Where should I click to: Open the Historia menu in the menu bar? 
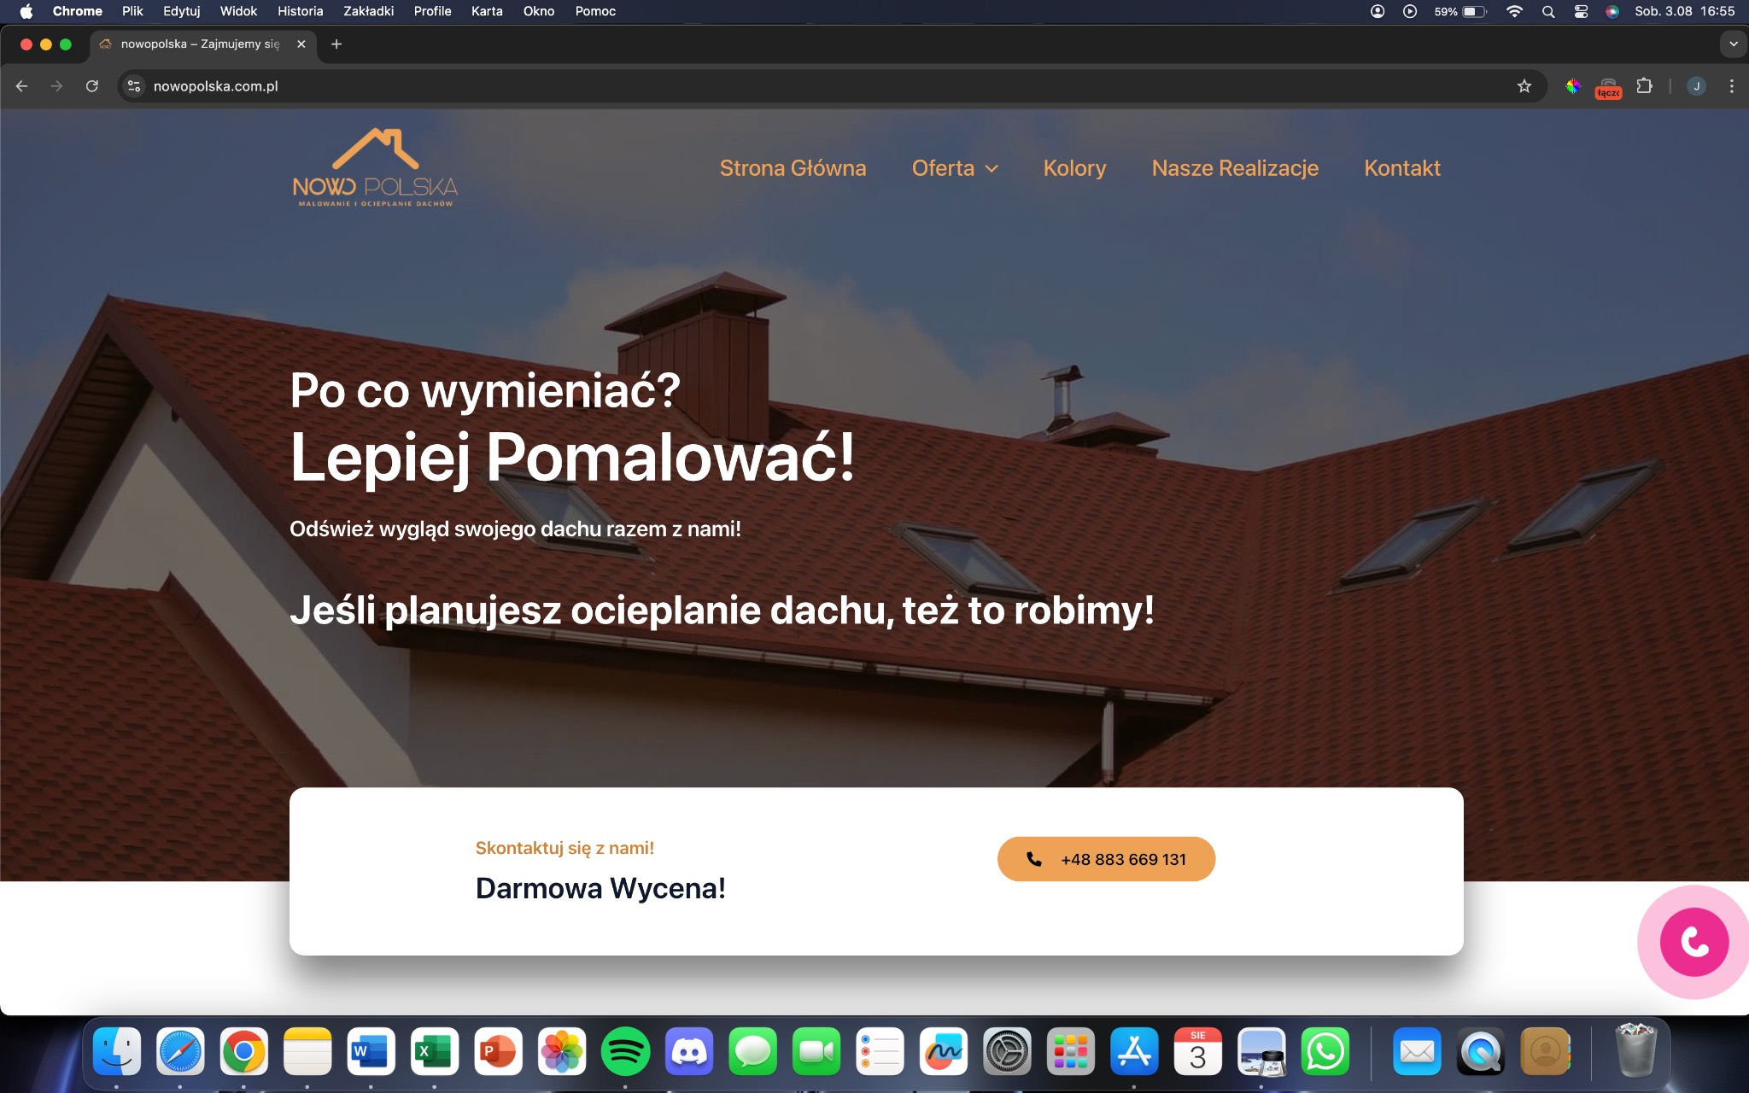pyautogui.click(x=300, y=11)
